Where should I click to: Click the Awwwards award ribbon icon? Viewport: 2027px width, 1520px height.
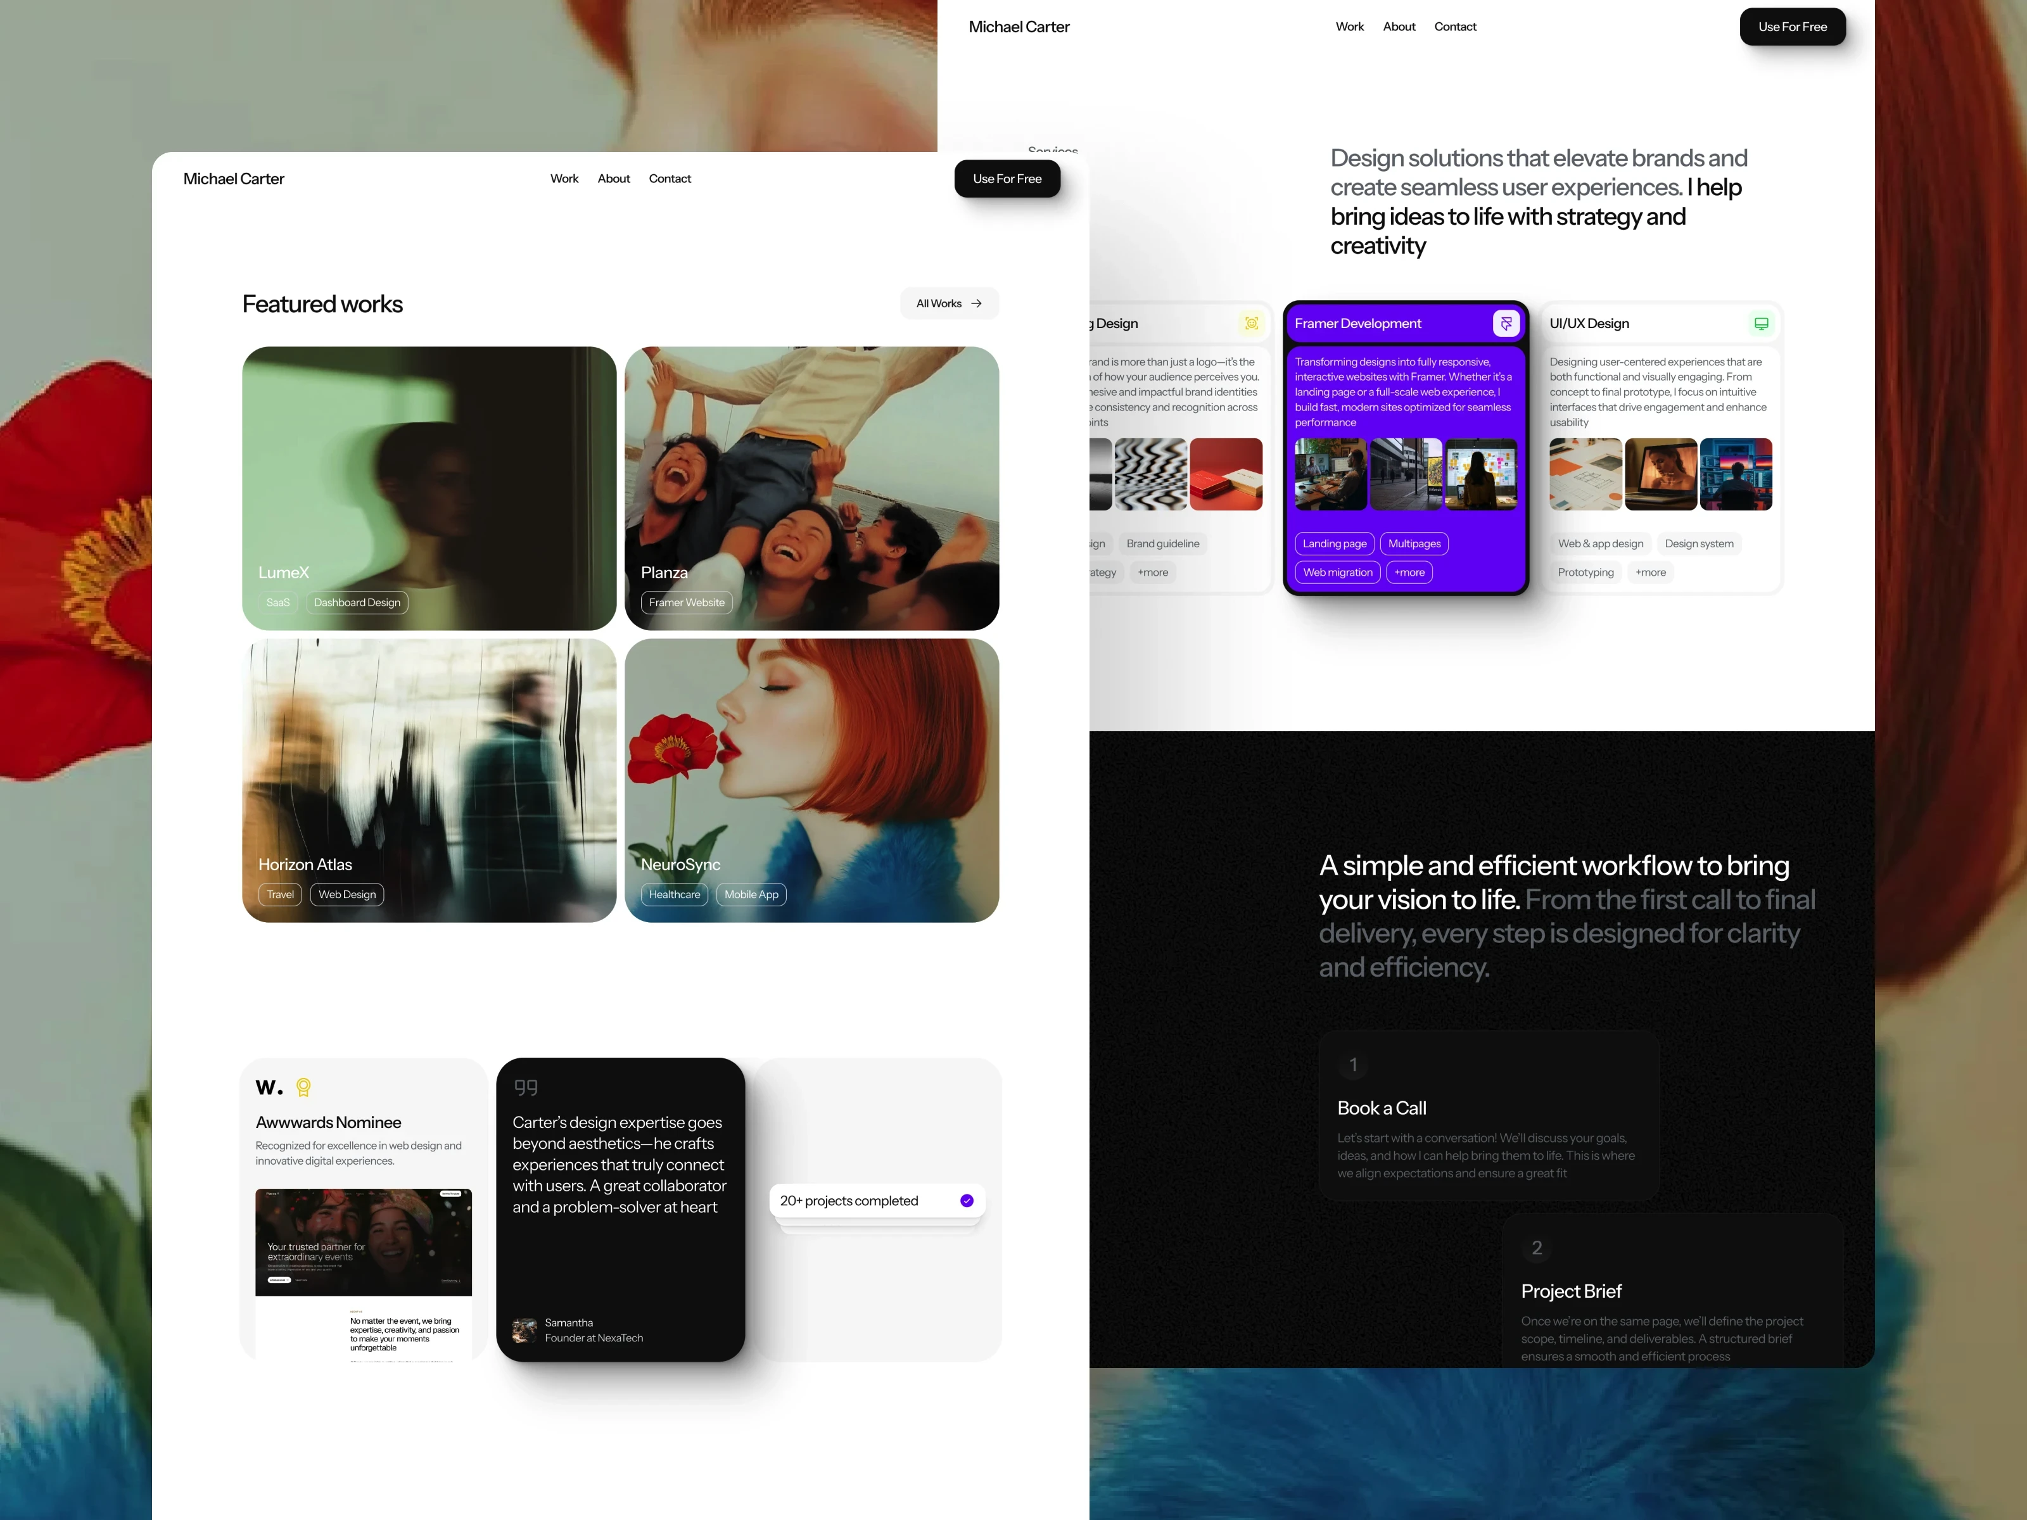[303, 1087]
